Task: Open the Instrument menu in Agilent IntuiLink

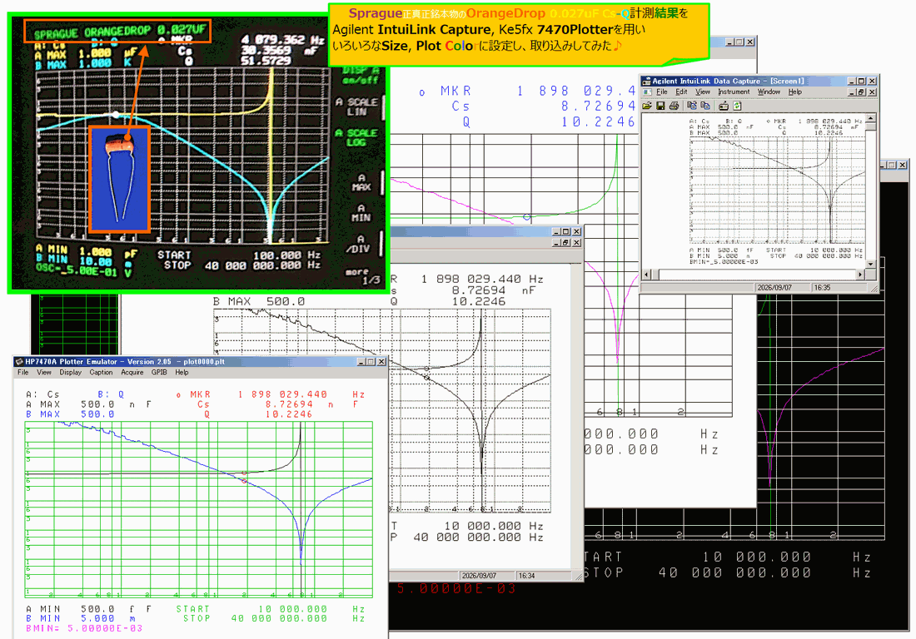Action: click(734, 92)
